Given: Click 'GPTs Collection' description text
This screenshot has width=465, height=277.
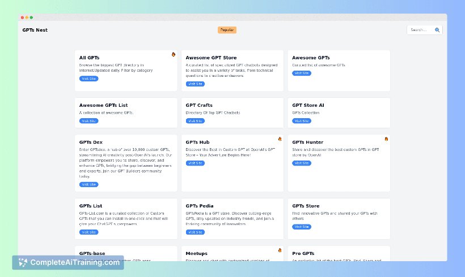Looking at the screenshot, I should coord(306,112).
